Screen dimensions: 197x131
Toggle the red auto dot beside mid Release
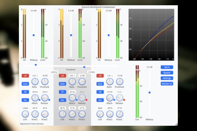[86, 100]
